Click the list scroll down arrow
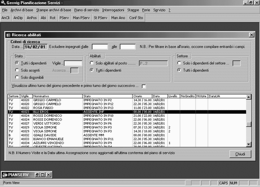The width and height of the screenshot is (260, 187). 249,144
